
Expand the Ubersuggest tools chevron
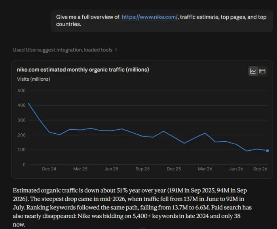(x=116, y=50)
